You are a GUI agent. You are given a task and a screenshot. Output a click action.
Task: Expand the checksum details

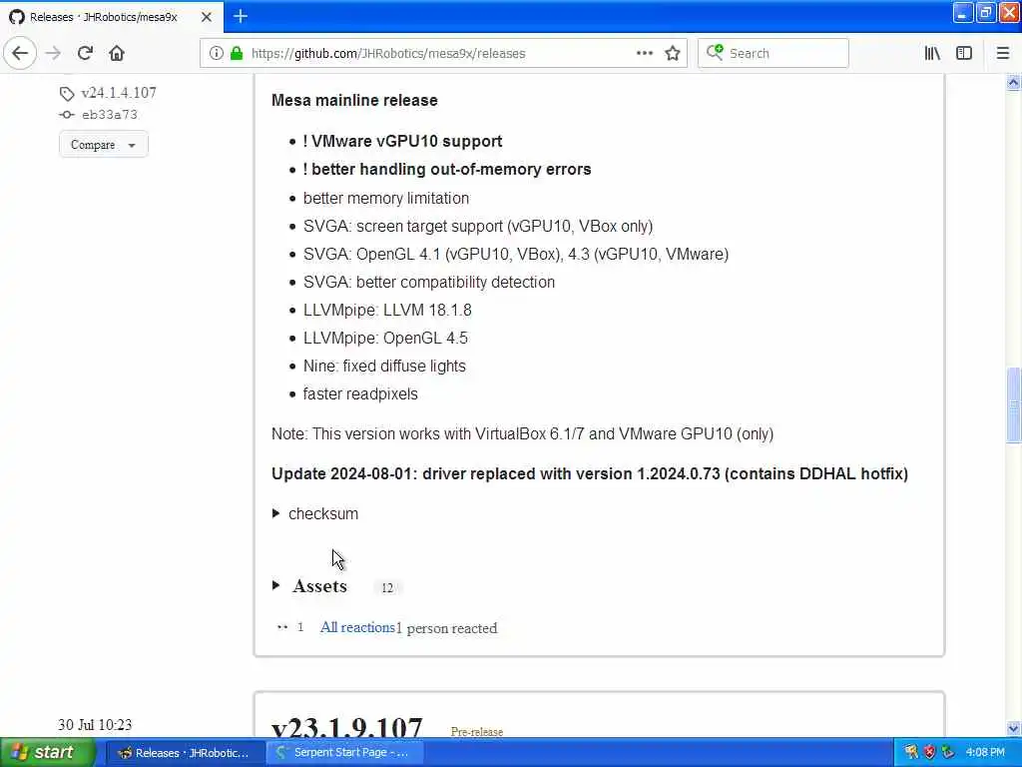(315, 514)
